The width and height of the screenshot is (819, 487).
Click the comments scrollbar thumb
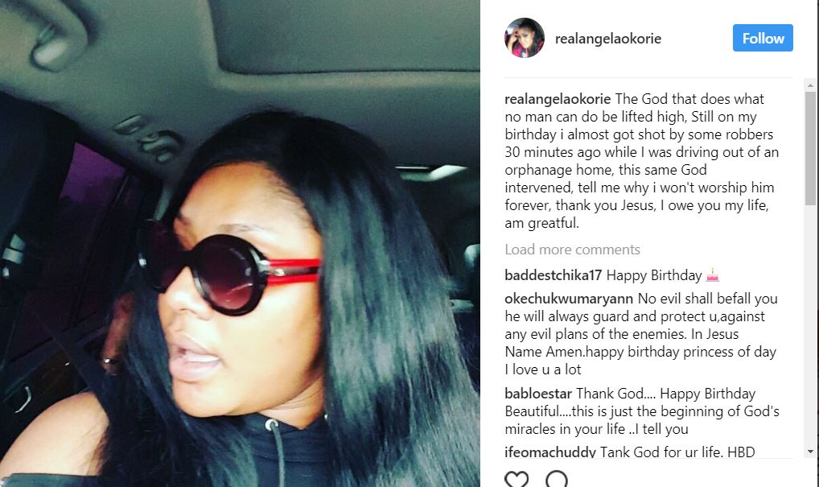point(810,148)
